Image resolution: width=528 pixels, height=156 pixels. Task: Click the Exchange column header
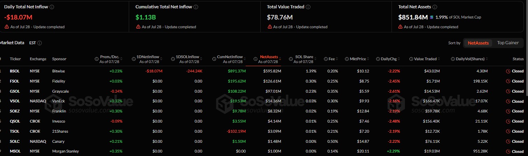click(x=38, y=59)
